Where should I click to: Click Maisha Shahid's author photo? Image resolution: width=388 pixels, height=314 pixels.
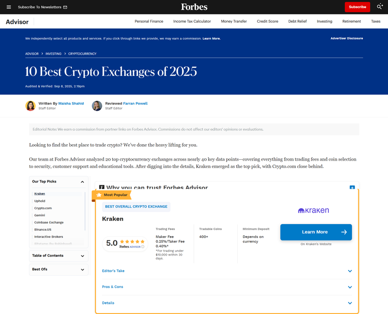point(31,105)
